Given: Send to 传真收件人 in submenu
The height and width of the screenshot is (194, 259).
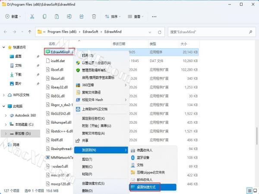Looking at the screenshot, I should [153, 150].
